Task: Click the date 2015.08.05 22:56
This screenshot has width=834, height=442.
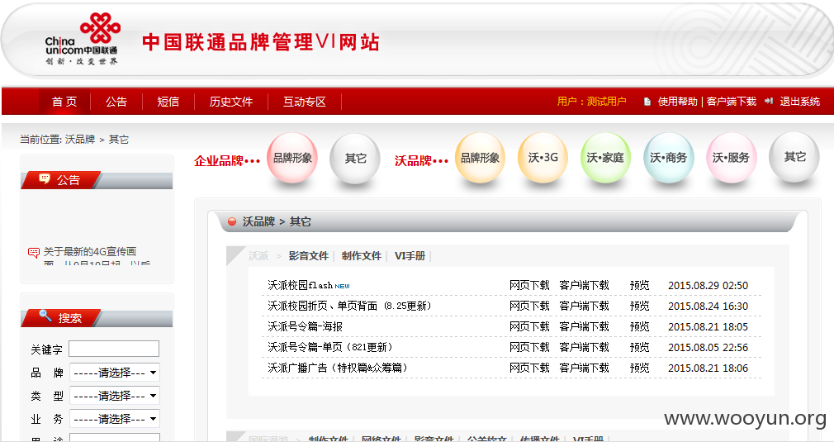Action: click(708, 348)
